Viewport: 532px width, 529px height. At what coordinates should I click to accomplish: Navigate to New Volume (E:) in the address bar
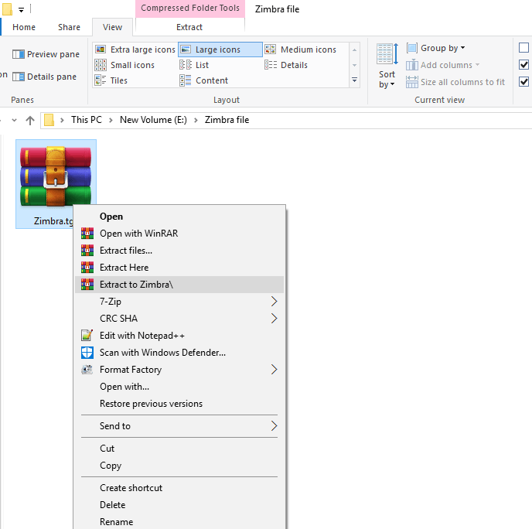pyautogui.click(x=153, y=120)
